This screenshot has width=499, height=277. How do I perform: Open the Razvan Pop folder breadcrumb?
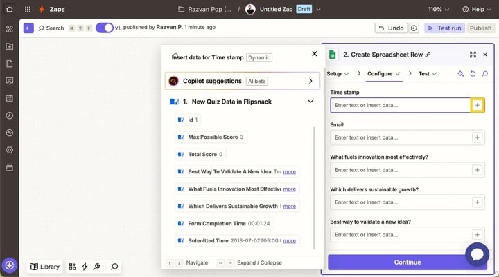coord(205,9)
